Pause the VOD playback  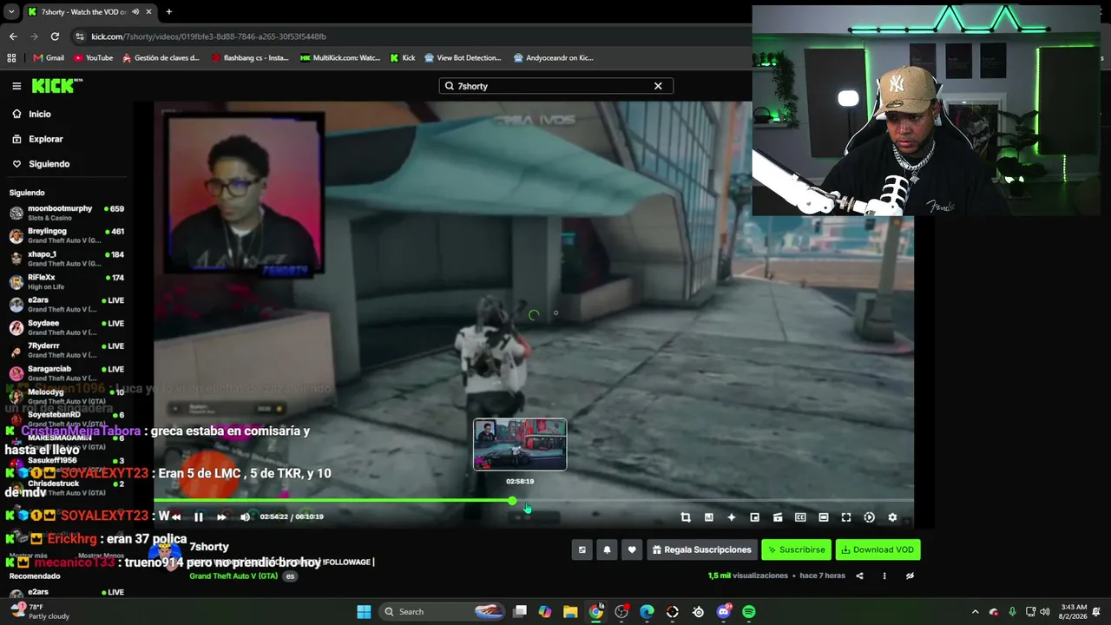pos(198,517)
